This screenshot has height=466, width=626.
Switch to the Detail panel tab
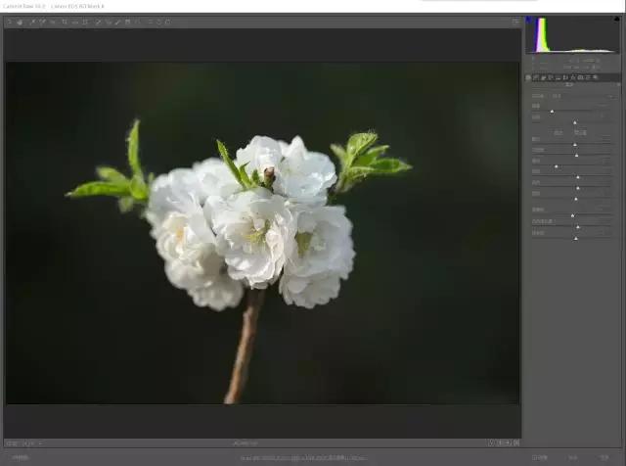pyautogui.click(x=543, y=77)
